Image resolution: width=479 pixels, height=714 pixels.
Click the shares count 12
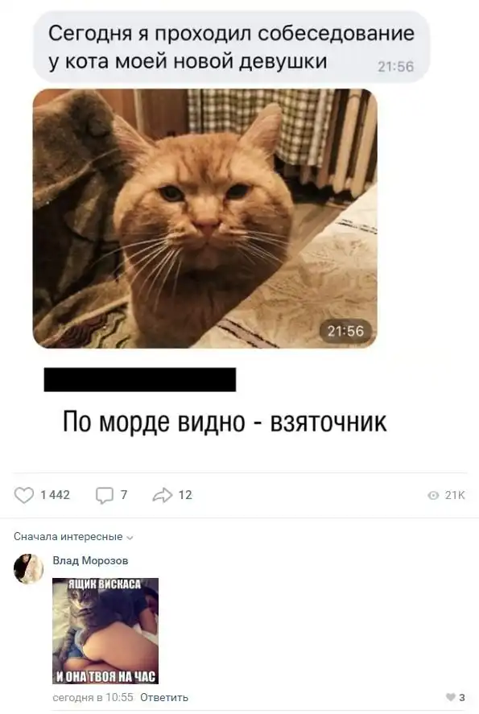pyautogui.click(x=185, y=495)
